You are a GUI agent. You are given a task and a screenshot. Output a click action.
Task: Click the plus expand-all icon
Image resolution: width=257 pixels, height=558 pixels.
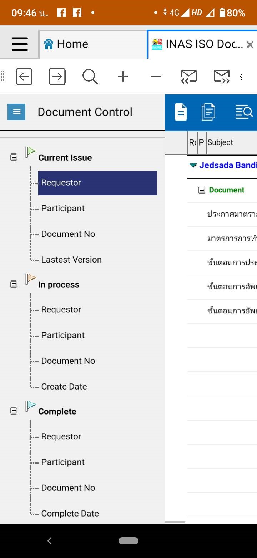tap(123, 77)
